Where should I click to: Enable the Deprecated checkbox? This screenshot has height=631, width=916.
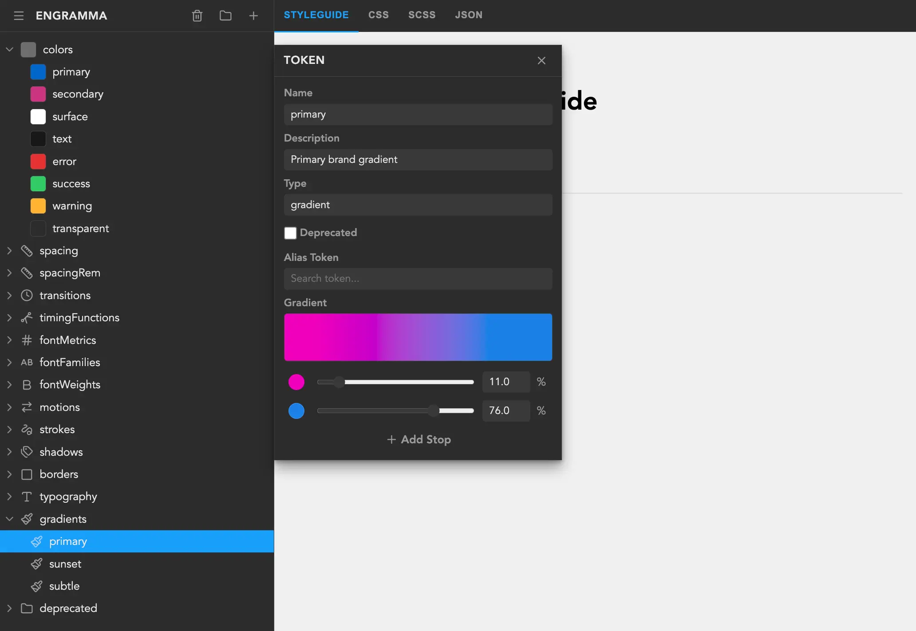point(290,233)
